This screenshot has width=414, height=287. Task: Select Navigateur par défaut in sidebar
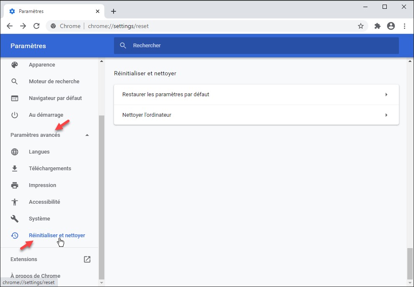(55, 98)
